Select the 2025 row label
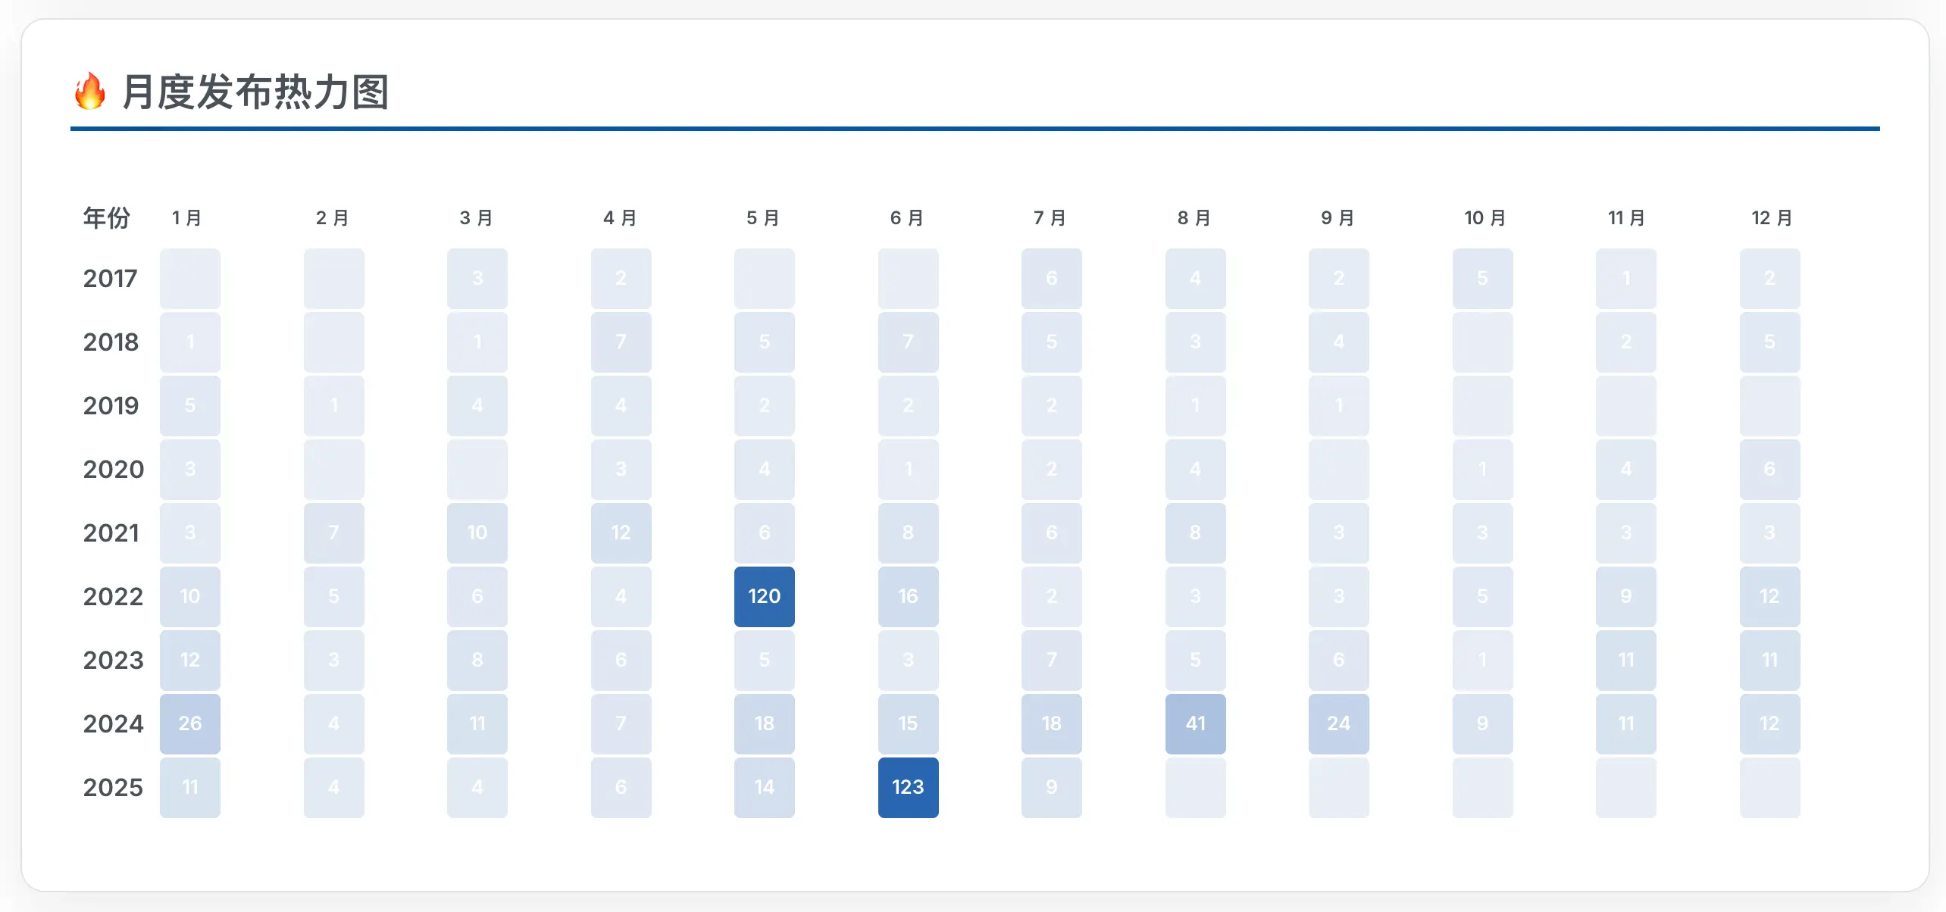The image size is (1946, 912). 113,787
